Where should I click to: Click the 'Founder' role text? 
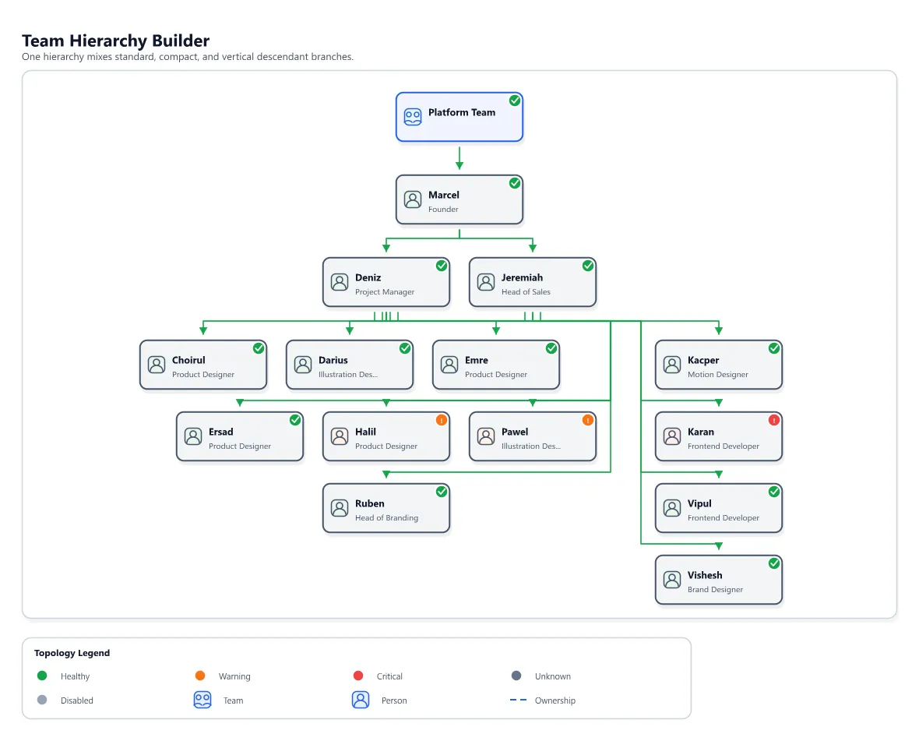click(x=443, y=210)
